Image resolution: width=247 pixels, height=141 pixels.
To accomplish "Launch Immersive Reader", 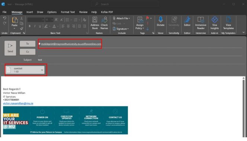I will pyautogui.click(x=201, y=23).
